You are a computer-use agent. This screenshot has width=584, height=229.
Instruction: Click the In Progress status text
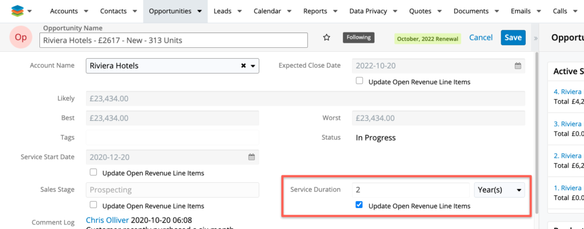[x=375, y=137]
